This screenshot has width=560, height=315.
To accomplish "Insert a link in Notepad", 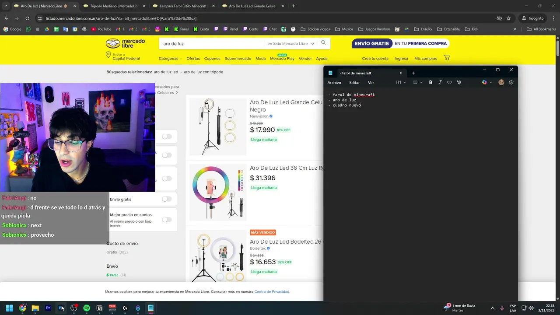I will coord(449,82).
